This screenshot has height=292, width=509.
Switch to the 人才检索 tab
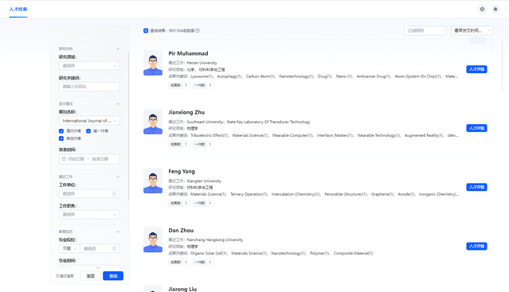(18, 9)
